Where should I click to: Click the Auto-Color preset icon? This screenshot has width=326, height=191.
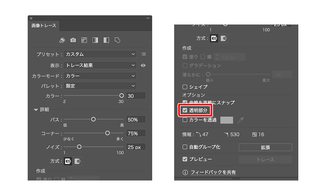[62, 40]
